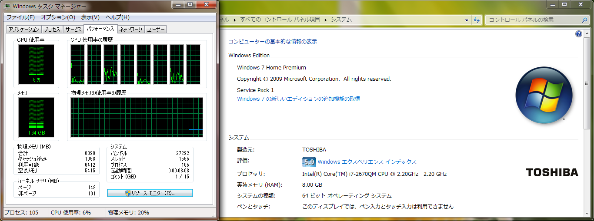Click the システム breadcrumb in address bar

tap(341, 20)
